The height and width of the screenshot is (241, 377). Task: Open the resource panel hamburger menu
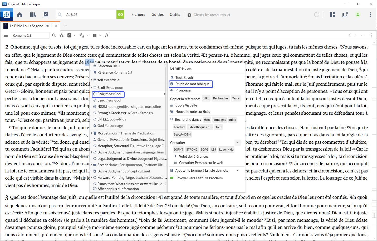tap(6, 35)
